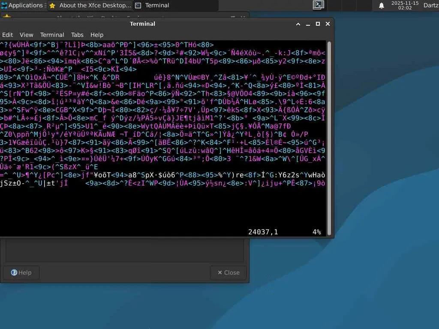
Task: Click the Terminal vertical scrollbar handle
Action: coord(329,138)
